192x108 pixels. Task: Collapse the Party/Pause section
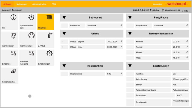(x=130, y=18)
